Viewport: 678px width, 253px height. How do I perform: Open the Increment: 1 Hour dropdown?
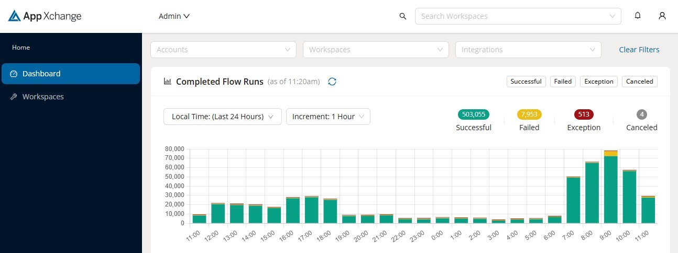click(328, 117)
